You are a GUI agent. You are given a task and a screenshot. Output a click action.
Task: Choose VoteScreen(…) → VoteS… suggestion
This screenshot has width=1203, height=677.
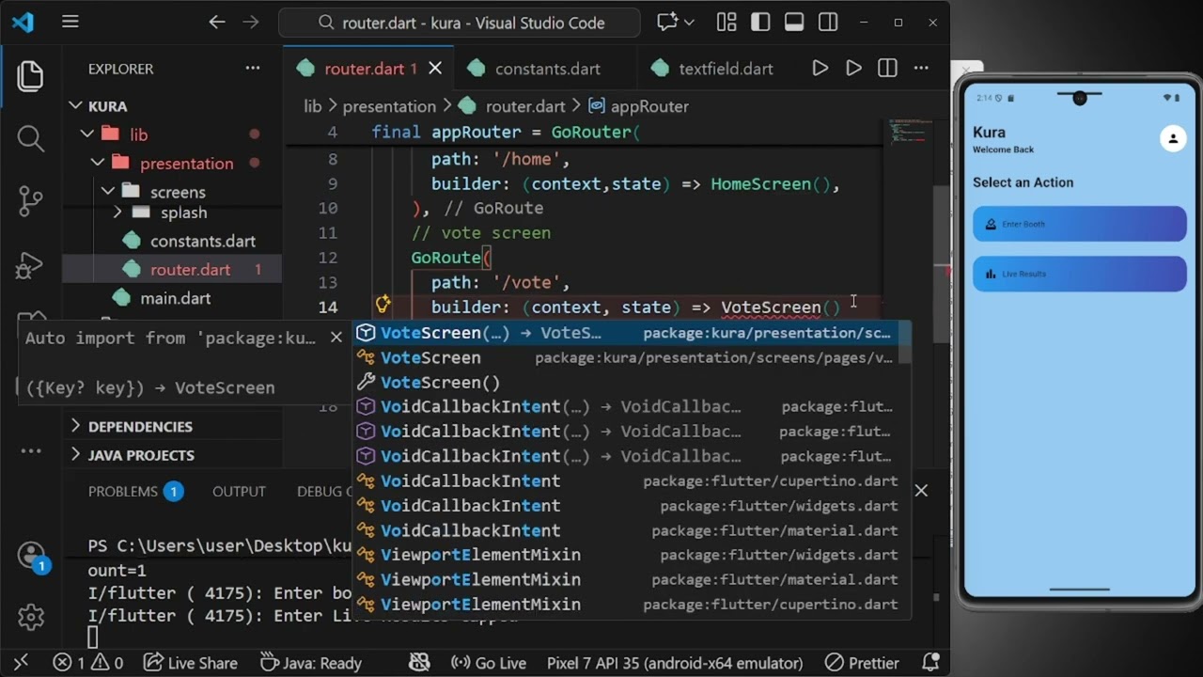pyautogui.click(x=625, y=333)
